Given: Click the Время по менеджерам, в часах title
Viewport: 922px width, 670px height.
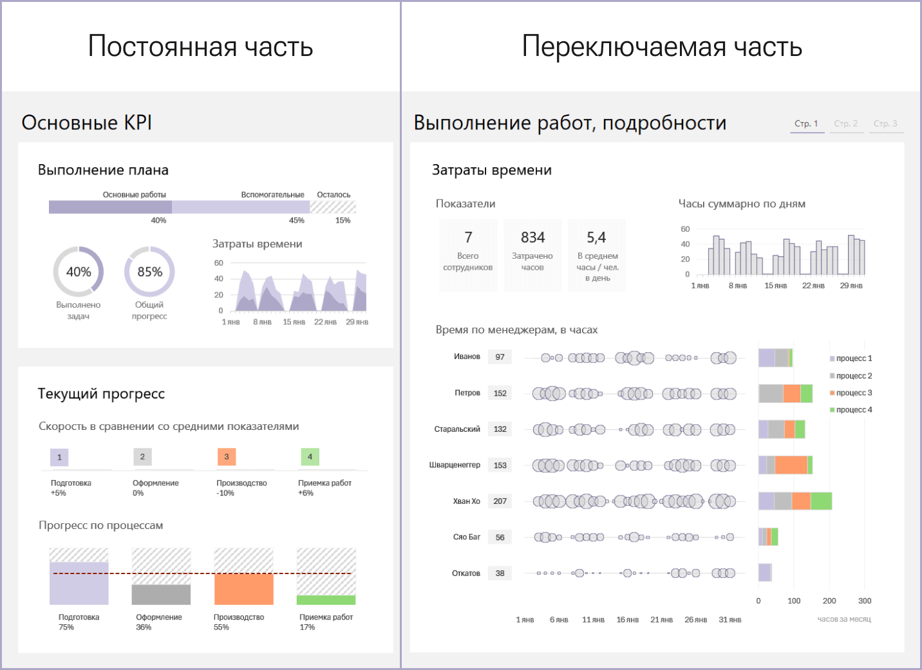Looking at the screenshot, I should (516, 330).
